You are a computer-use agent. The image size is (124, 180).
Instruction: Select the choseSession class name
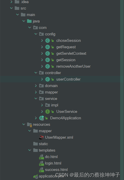(68, 41)
